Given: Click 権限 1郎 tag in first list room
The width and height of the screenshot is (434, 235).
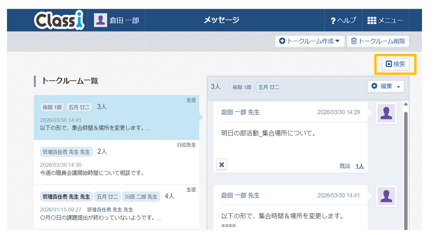Looking at the screenshot, I should tap(52, 107).
